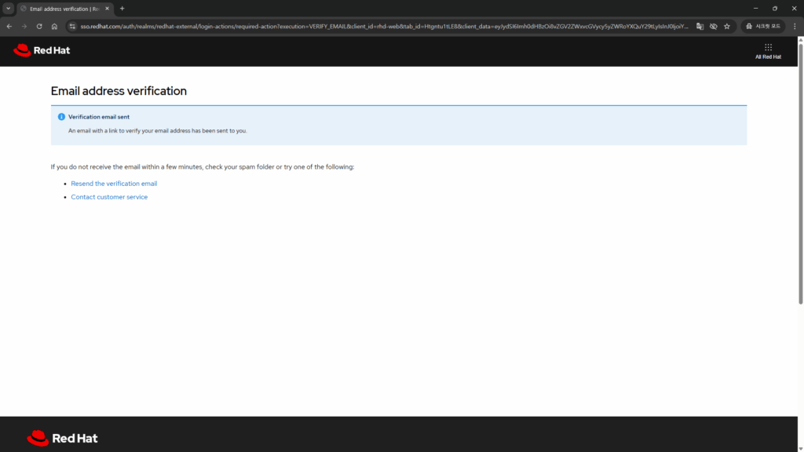Click the address bar URL field
Image resolution: width=804 pixels, height=452 pixels.
[x=377, y=26]
